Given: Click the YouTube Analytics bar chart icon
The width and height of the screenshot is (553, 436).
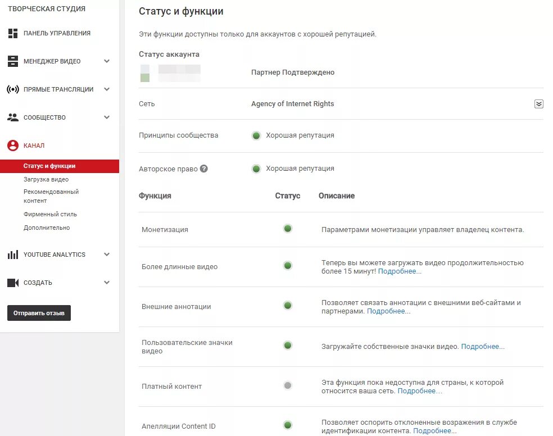Looking at the screenshot, I should (13, 255).
